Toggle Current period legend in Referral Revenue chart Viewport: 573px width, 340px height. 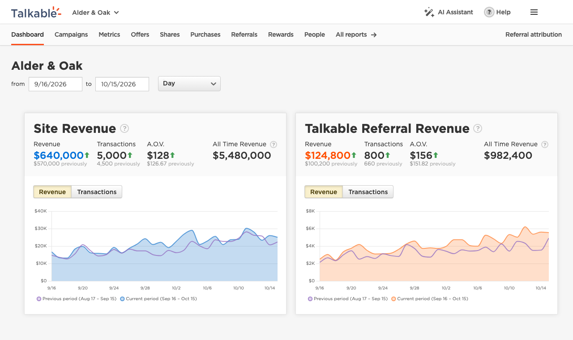point(430,299)
